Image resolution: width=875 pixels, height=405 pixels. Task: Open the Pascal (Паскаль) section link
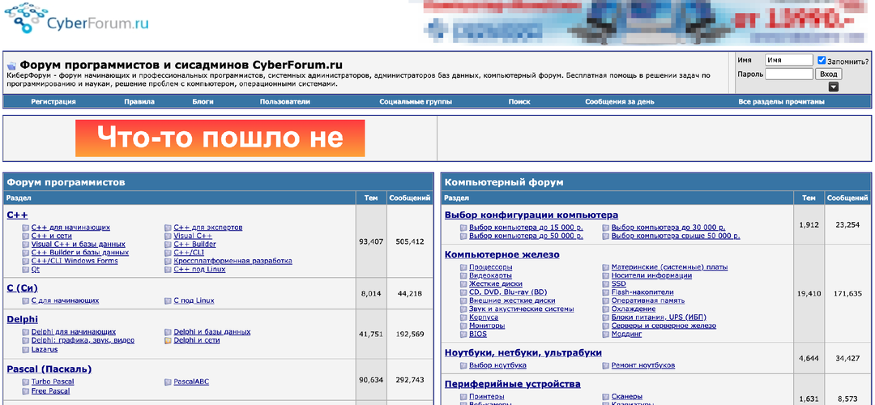(x=49, y=369)
